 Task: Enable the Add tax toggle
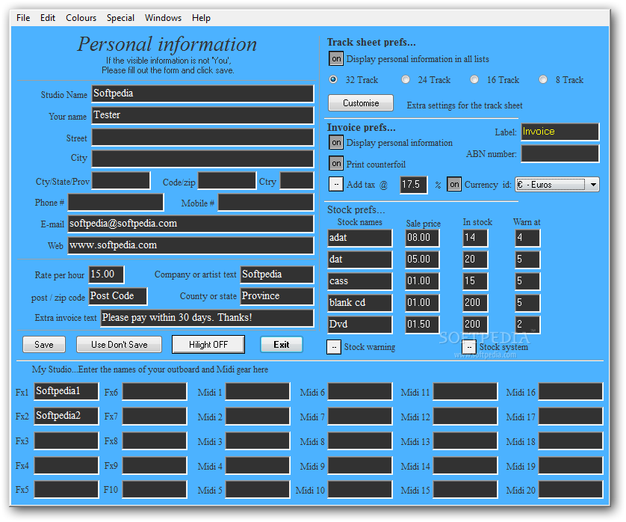pyautogui.click(x=336, y=184)
